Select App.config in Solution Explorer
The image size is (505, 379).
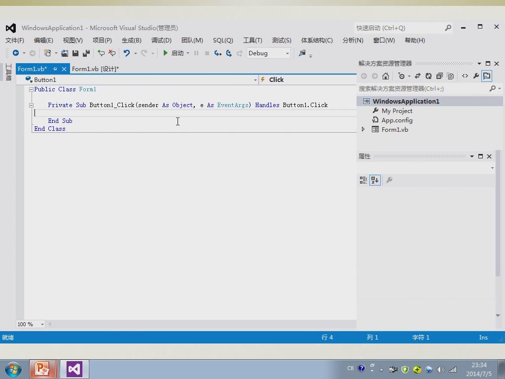397,120
